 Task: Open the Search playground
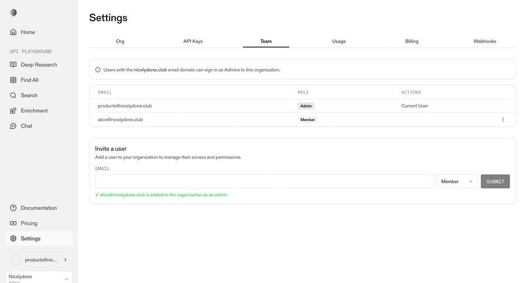(29, 95)
